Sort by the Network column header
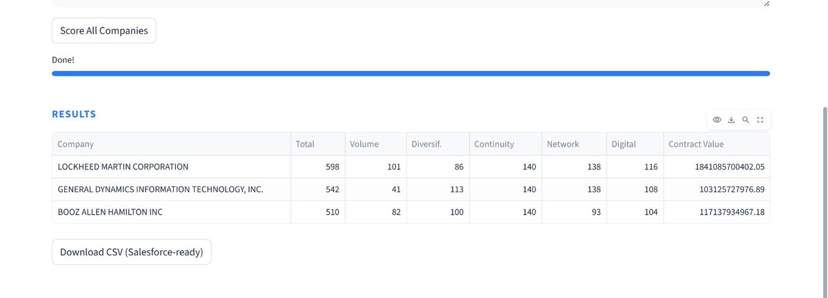 pyautogui.click(x=574, y=144)
